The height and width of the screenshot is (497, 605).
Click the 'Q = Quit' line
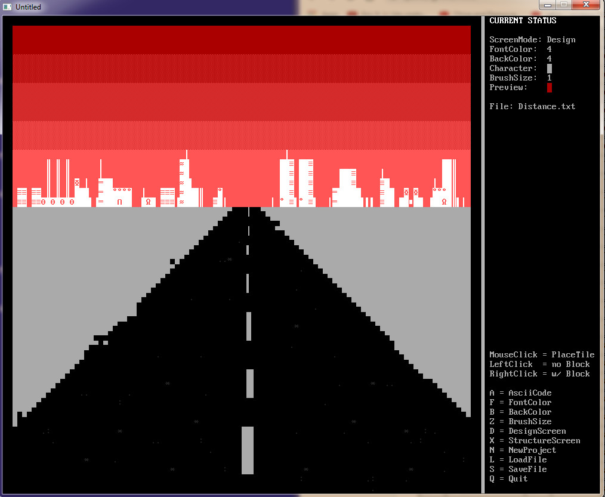[508, 479]
